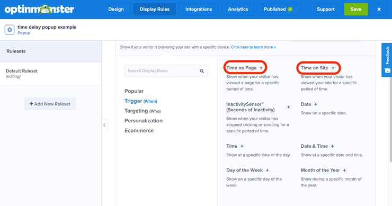Choose the Targeting (Who) category

142,111
